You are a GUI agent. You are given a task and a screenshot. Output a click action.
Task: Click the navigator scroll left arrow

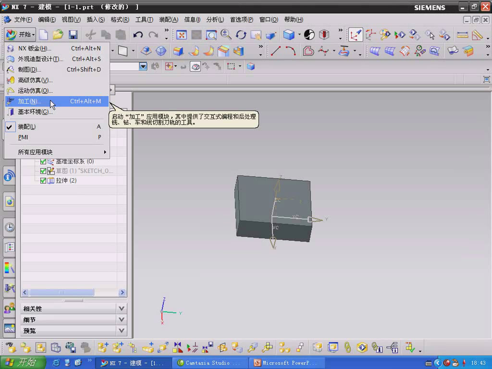25,293
